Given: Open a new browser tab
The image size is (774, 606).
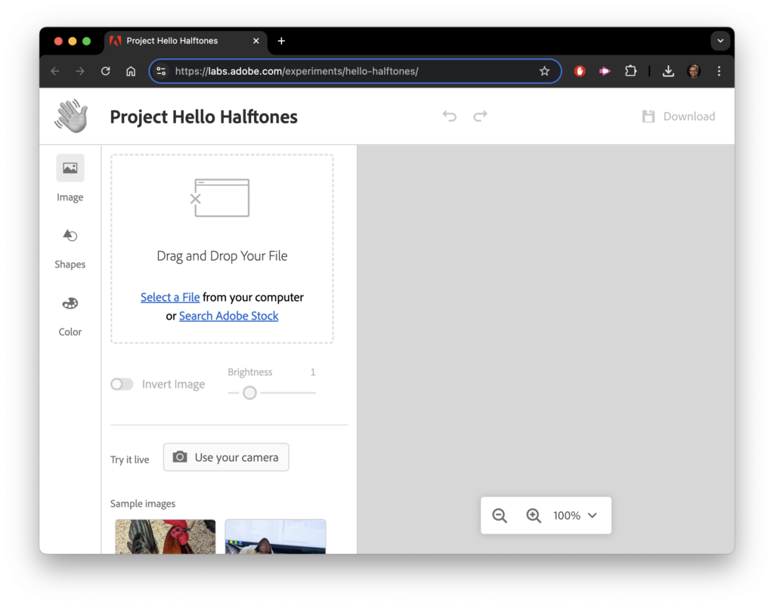Looking at the screenshot, I should (x=281, y=41).
